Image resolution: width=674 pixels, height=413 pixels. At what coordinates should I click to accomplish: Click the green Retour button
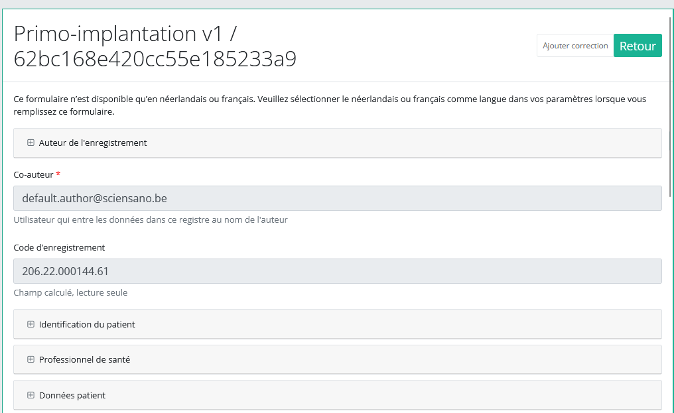click(x=637, y=46)
